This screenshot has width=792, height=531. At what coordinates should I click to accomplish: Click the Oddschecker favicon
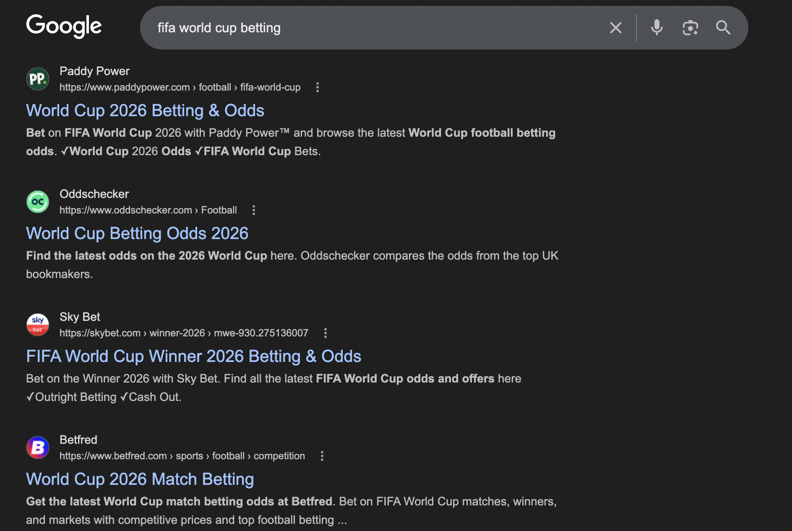[x=38, y=202]
